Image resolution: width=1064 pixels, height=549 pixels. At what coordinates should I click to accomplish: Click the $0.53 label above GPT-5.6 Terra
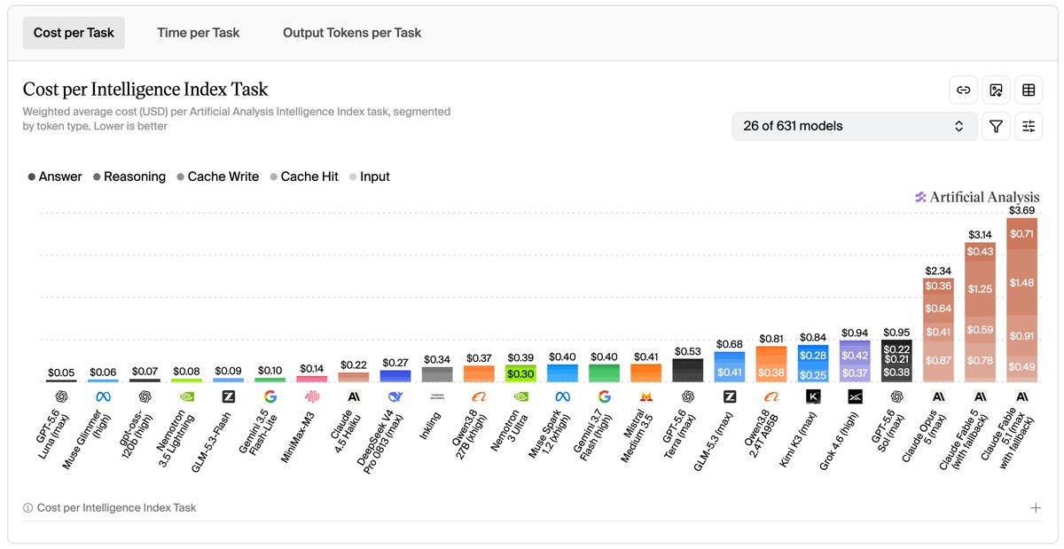coord(687,352)
